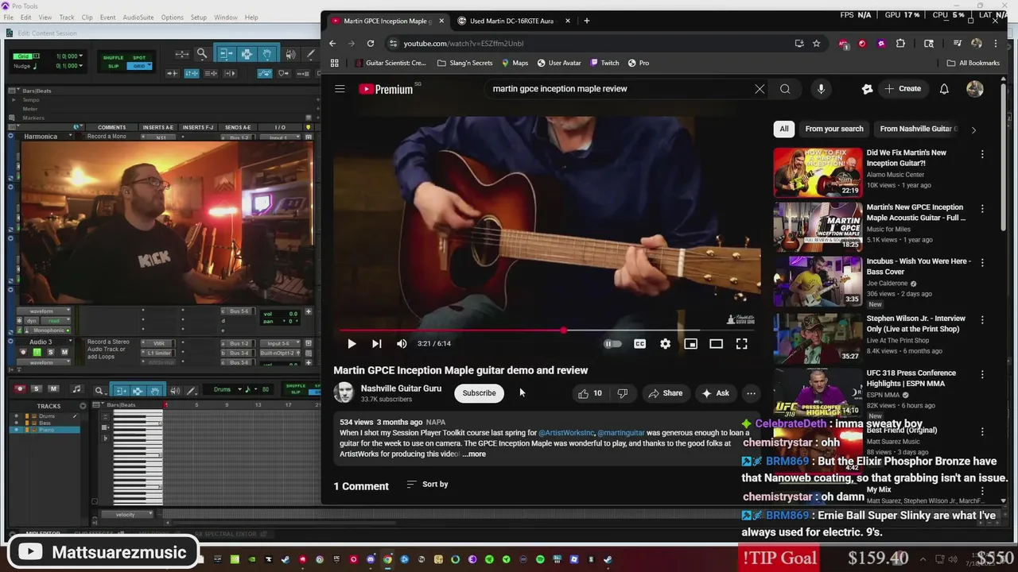Open a new Chrome tab
This screenshot has height=572, width=1018.
coord(587,21)
